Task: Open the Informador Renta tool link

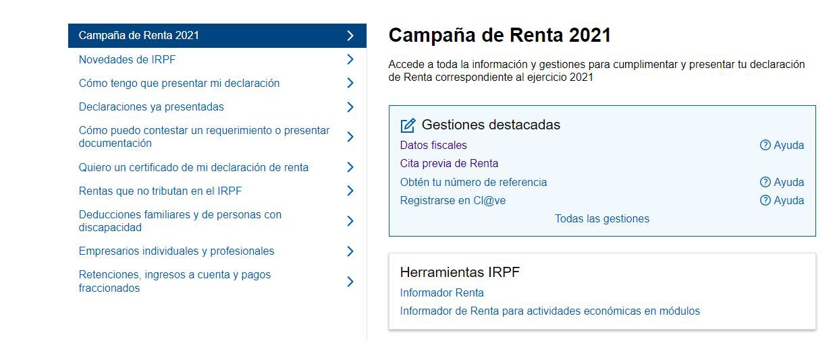Action: coord(441,293)
